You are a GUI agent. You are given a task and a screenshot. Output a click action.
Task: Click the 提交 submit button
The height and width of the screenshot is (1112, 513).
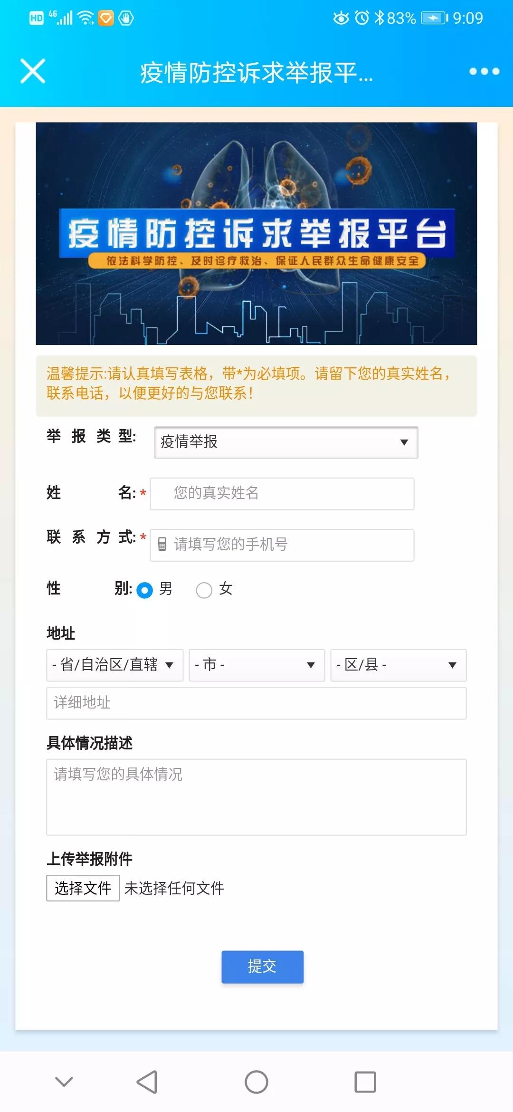pyautogui.click(x=262, y=967)
